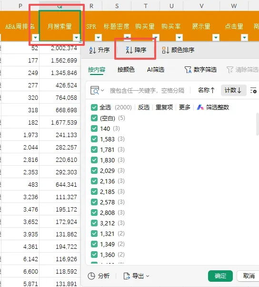Click the cell showing 1,677,539
The height and width of the screenshot is (287, 259).
[x=60, y=122]
